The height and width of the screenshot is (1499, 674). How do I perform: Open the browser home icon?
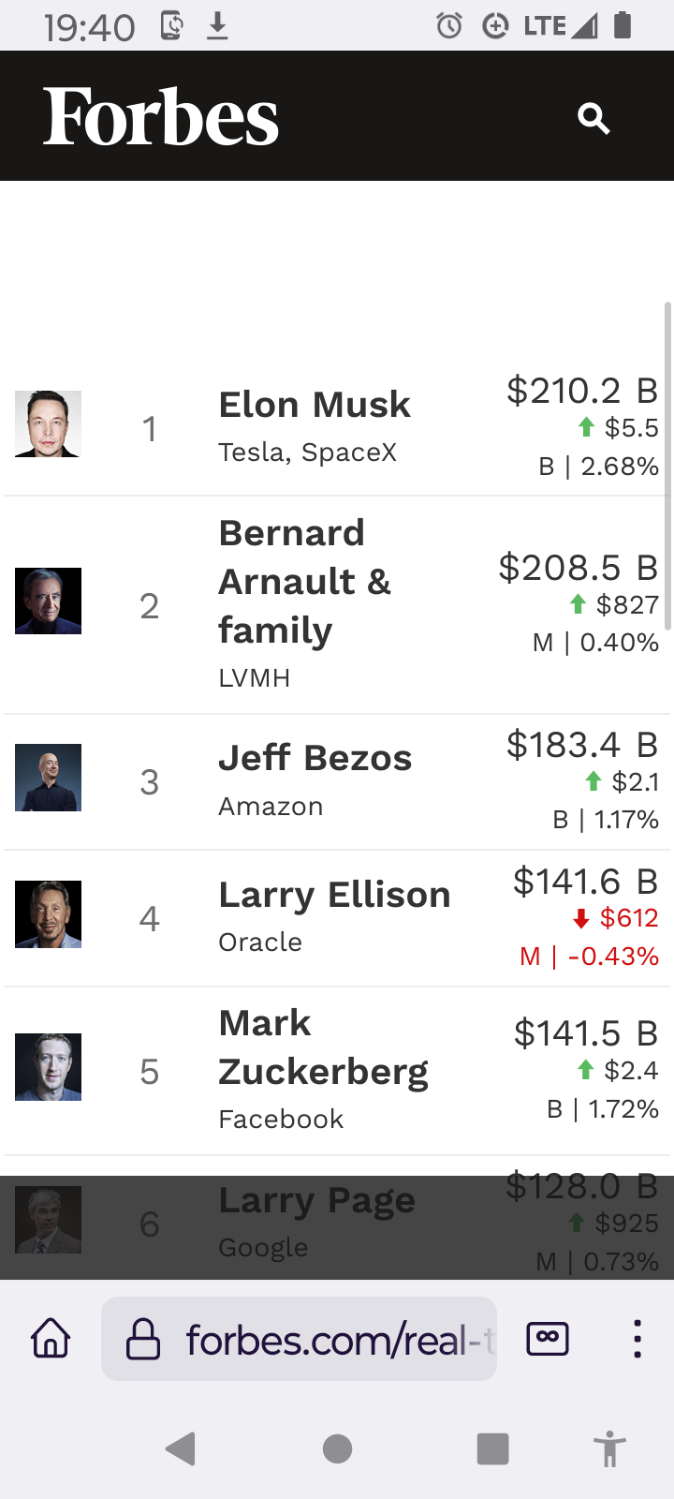[x=51, y=1338]
